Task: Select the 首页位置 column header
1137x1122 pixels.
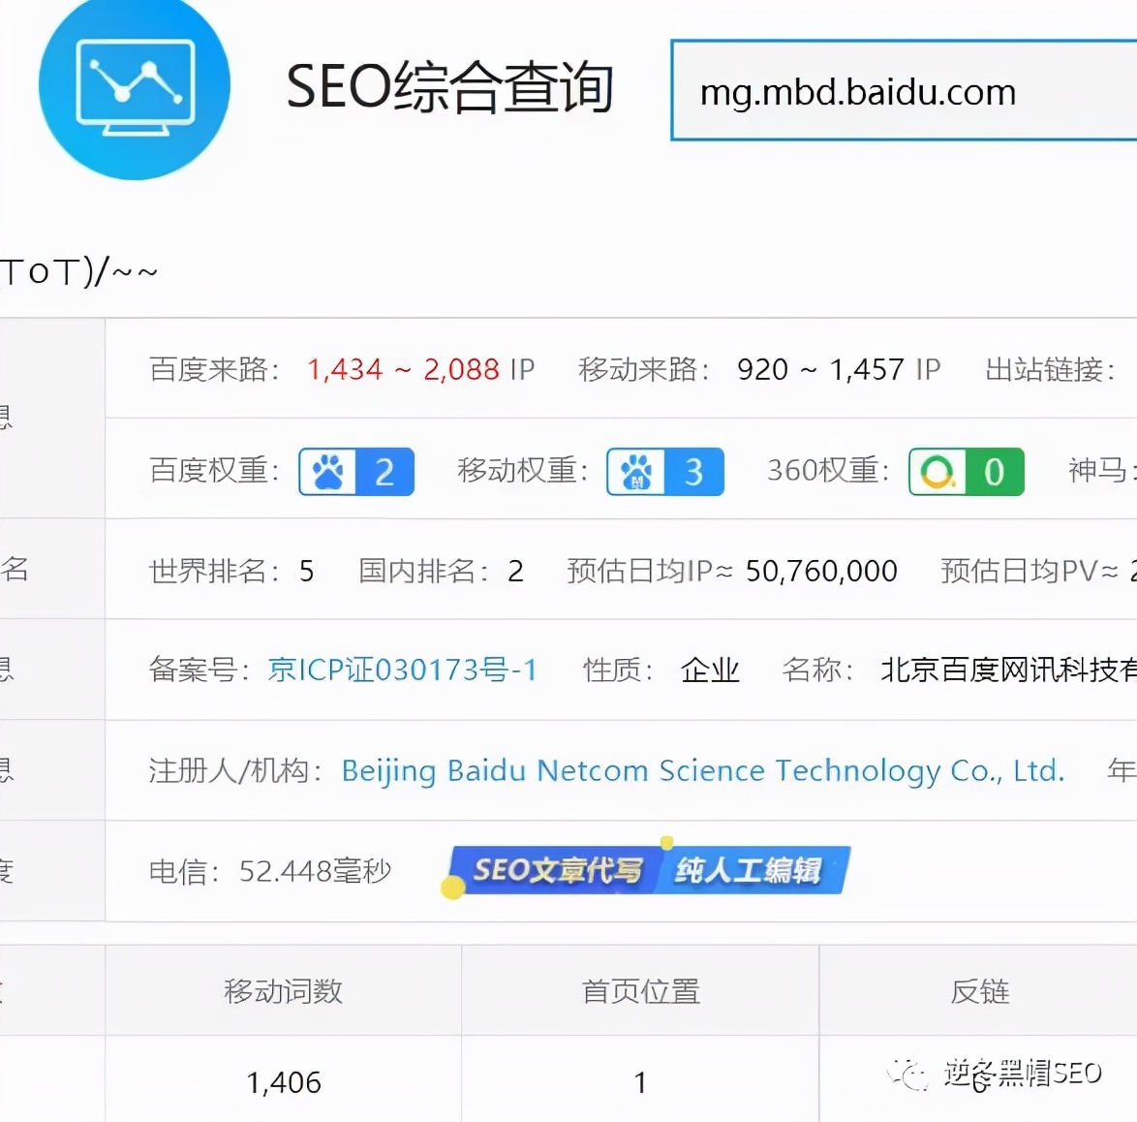Action: tap(639, 990)
